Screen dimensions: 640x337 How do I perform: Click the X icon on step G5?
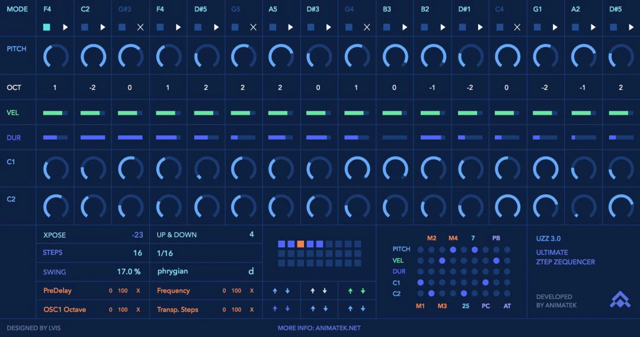[254, 27]
